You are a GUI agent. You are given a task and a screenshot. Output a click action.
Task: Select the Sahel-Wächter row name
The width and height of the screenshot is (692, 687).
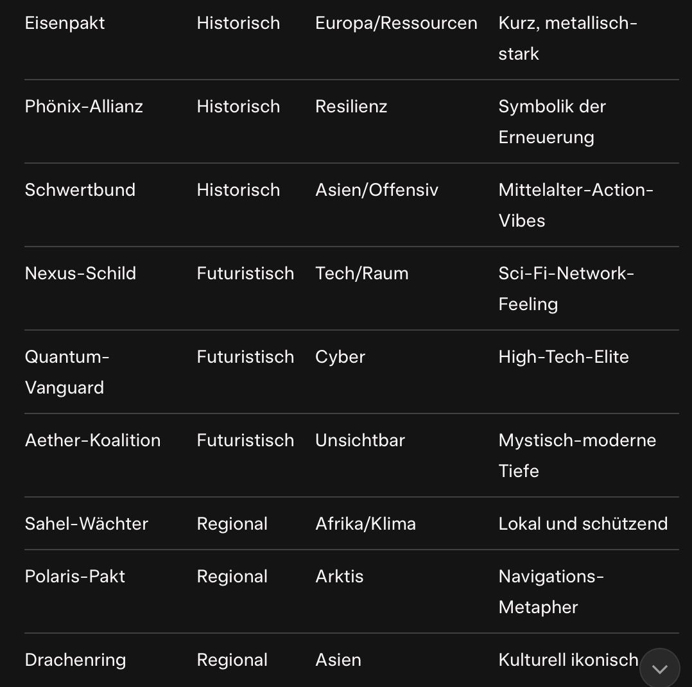[87, 524]
